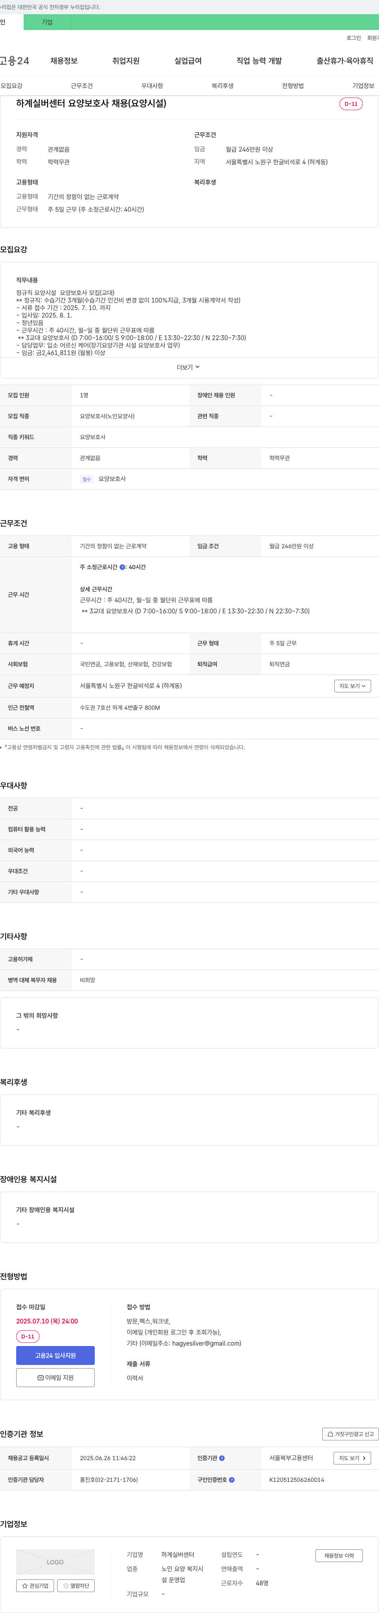The height and width of the screenshot is (1613, 379).
Task: Click the 필수 badge beside 요양보호사
Action: (86, 479)
